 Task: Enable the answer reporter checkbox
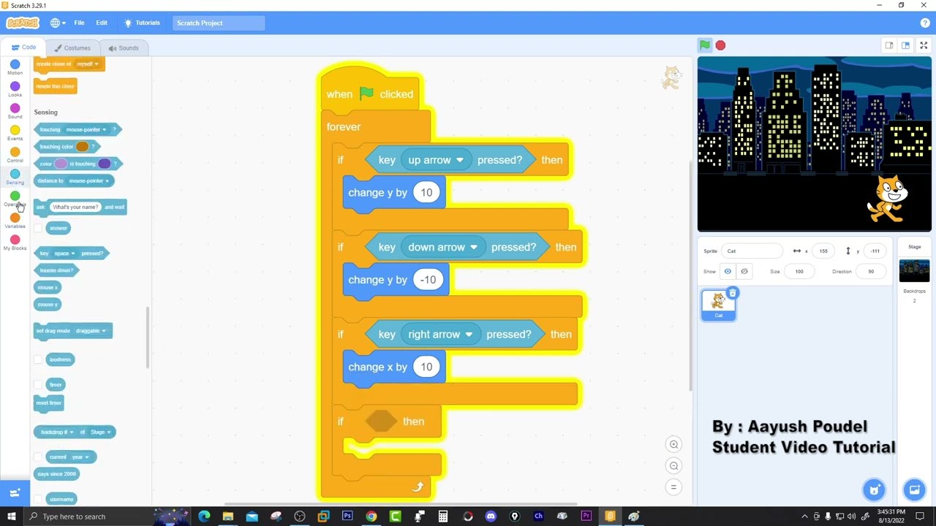pyautogui.click(x=38, y=228)
